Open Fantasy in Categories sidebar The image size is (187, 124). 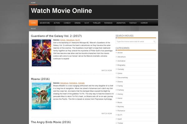coord(121,90)
